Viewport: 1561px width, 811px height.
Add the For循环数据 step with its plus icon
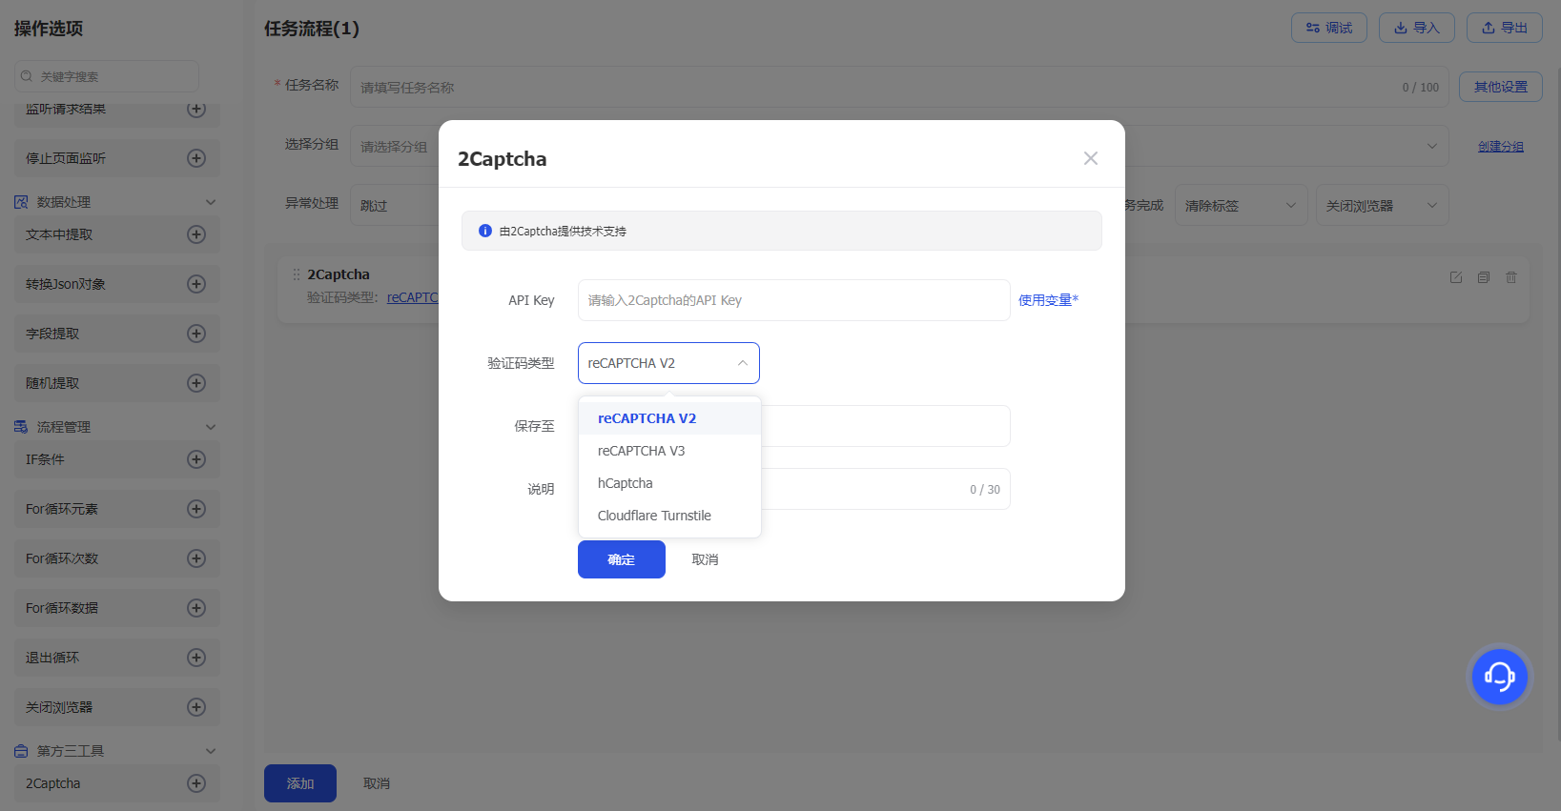[196, 608]
